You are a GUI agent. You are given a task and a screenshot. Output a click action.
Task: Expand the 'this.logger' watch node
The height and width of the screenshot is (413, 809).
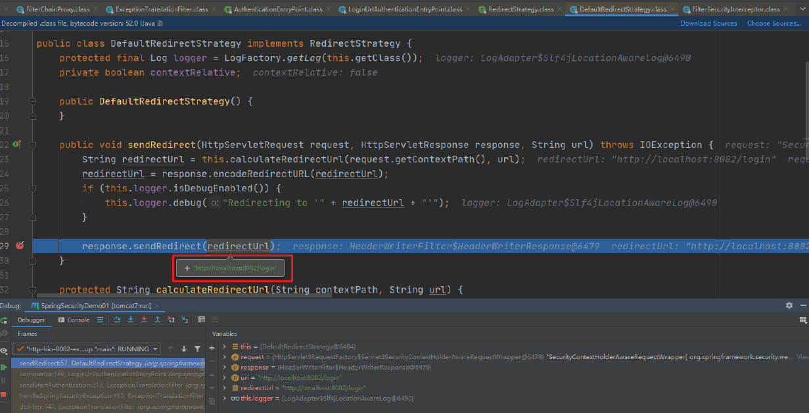coord(224,399)
